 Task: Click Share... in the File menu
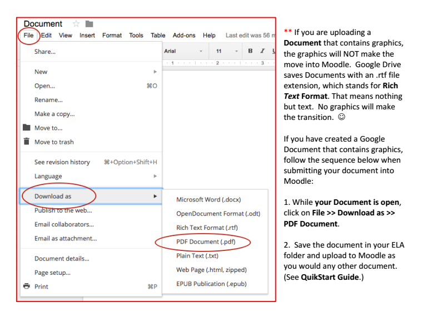(44, 52)
